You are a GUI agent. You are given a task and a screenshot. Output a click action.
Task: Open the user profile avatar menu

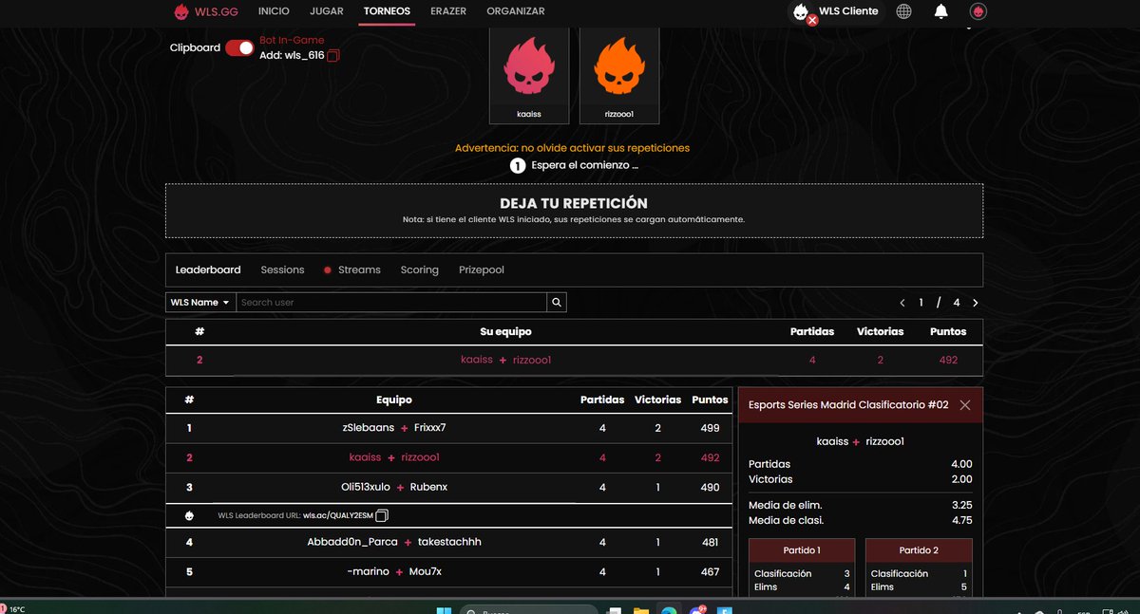pos(978,11)
